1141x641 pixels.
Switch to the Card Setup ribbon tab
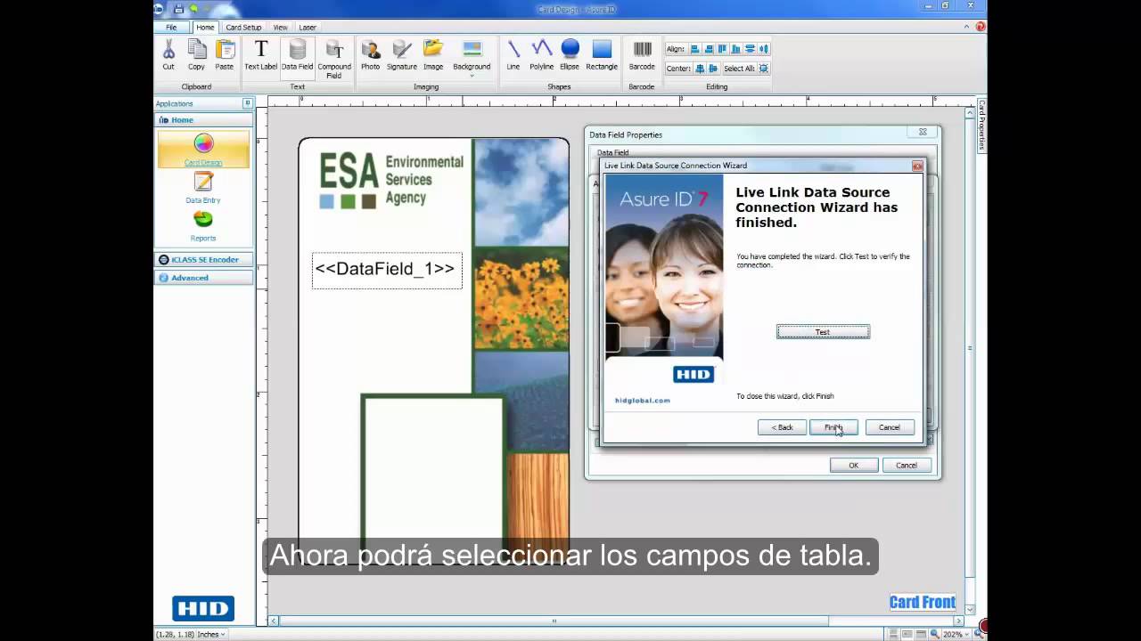243,28
